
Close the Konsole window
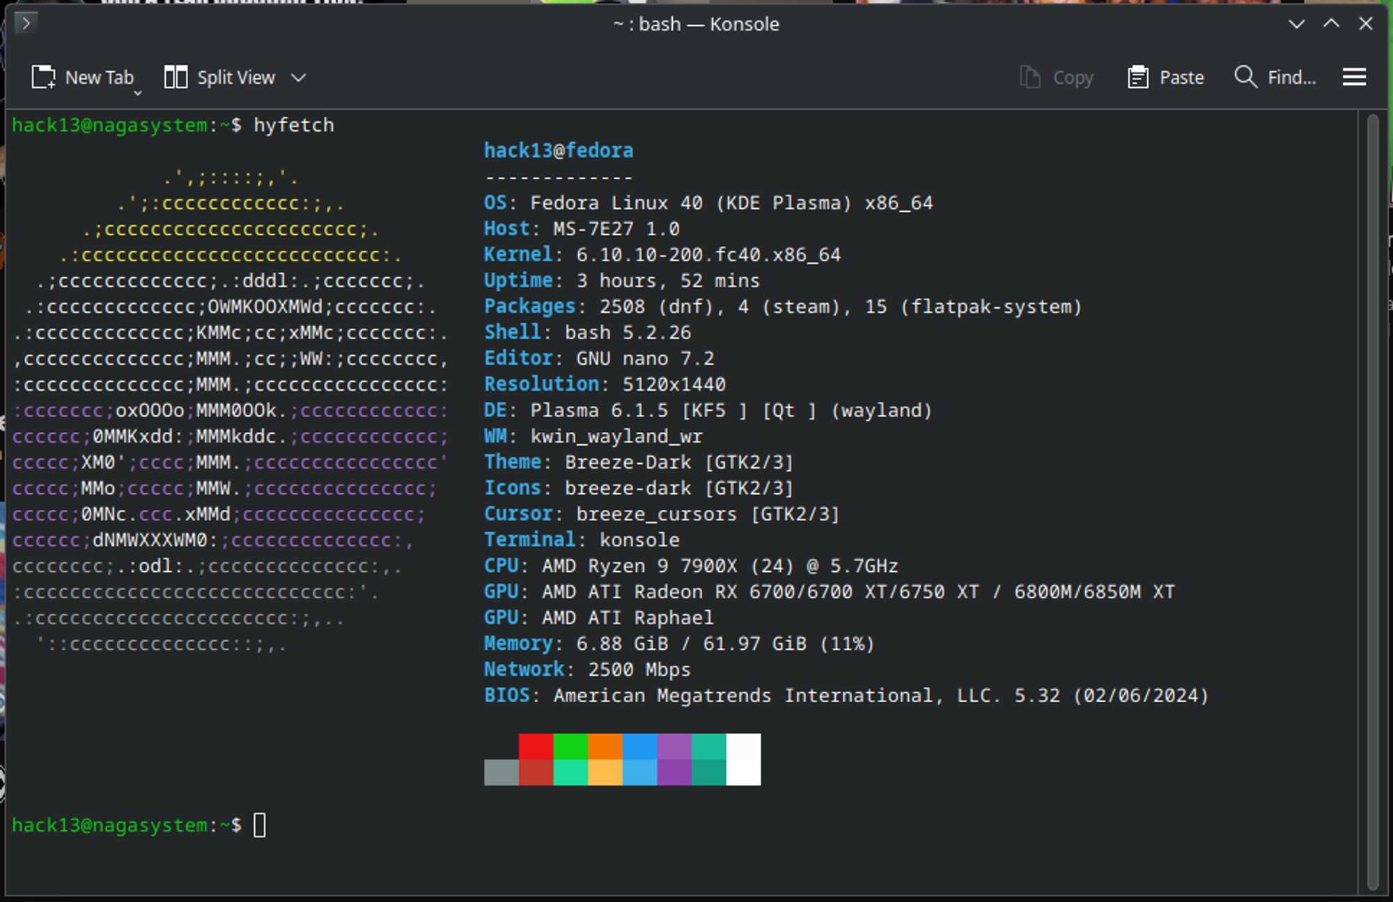tap(1366, 24)
